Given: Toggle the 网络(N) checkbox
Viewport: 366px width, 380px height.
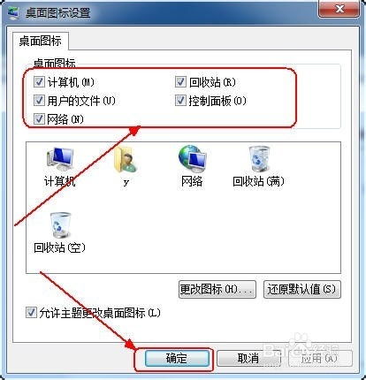Looking at the screenshot, I should [39, 119].
